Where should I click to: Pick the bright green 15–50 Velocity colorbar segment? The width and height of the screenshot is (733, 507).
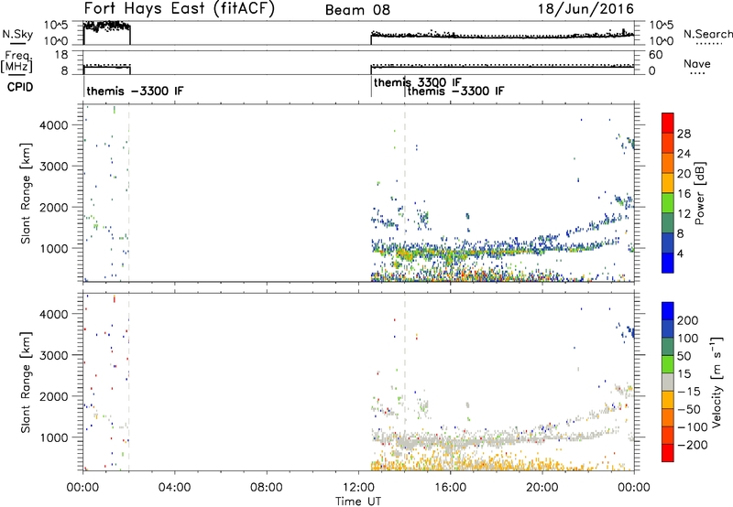(668, 364)
